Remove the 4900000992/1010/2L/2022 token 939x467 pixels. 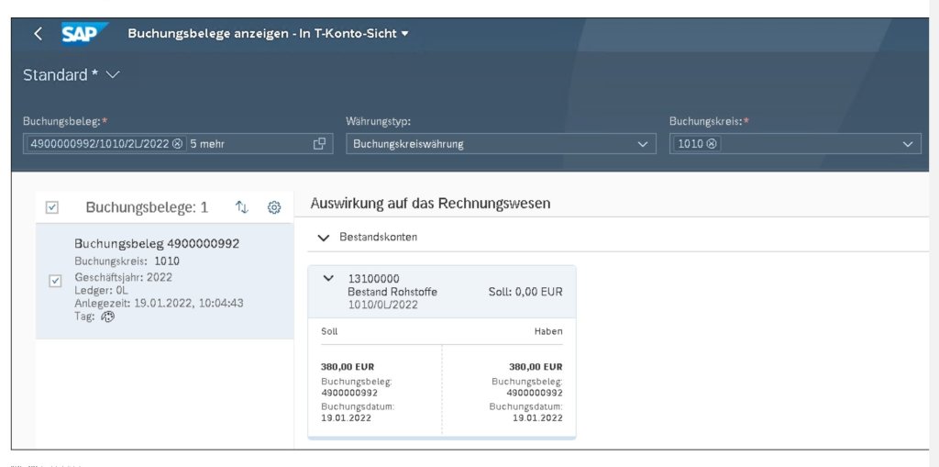point(177,144)
